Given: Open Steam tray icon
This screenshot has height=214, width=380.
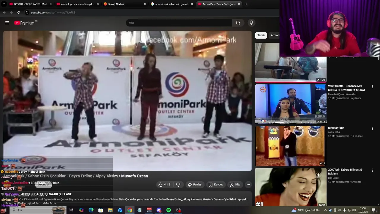Looking at the screenshot, I should coord(330,210).
